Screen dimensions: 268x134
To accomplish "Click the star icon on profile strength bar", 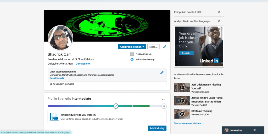I will tap(164, 106).
